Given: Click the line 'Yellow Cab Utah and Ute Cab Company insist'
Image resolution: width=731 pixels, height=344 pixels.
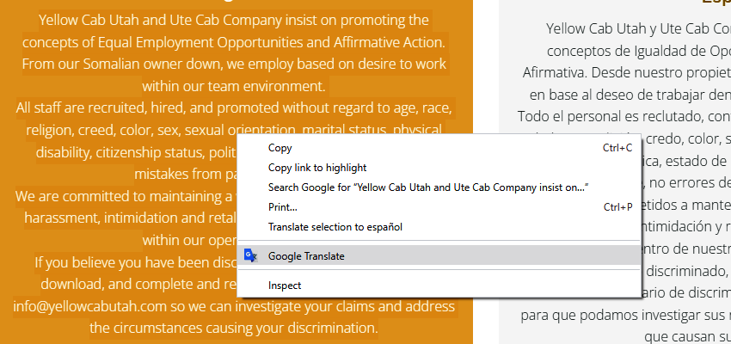Looking at the screenshot, I should (x=234, y=20).
